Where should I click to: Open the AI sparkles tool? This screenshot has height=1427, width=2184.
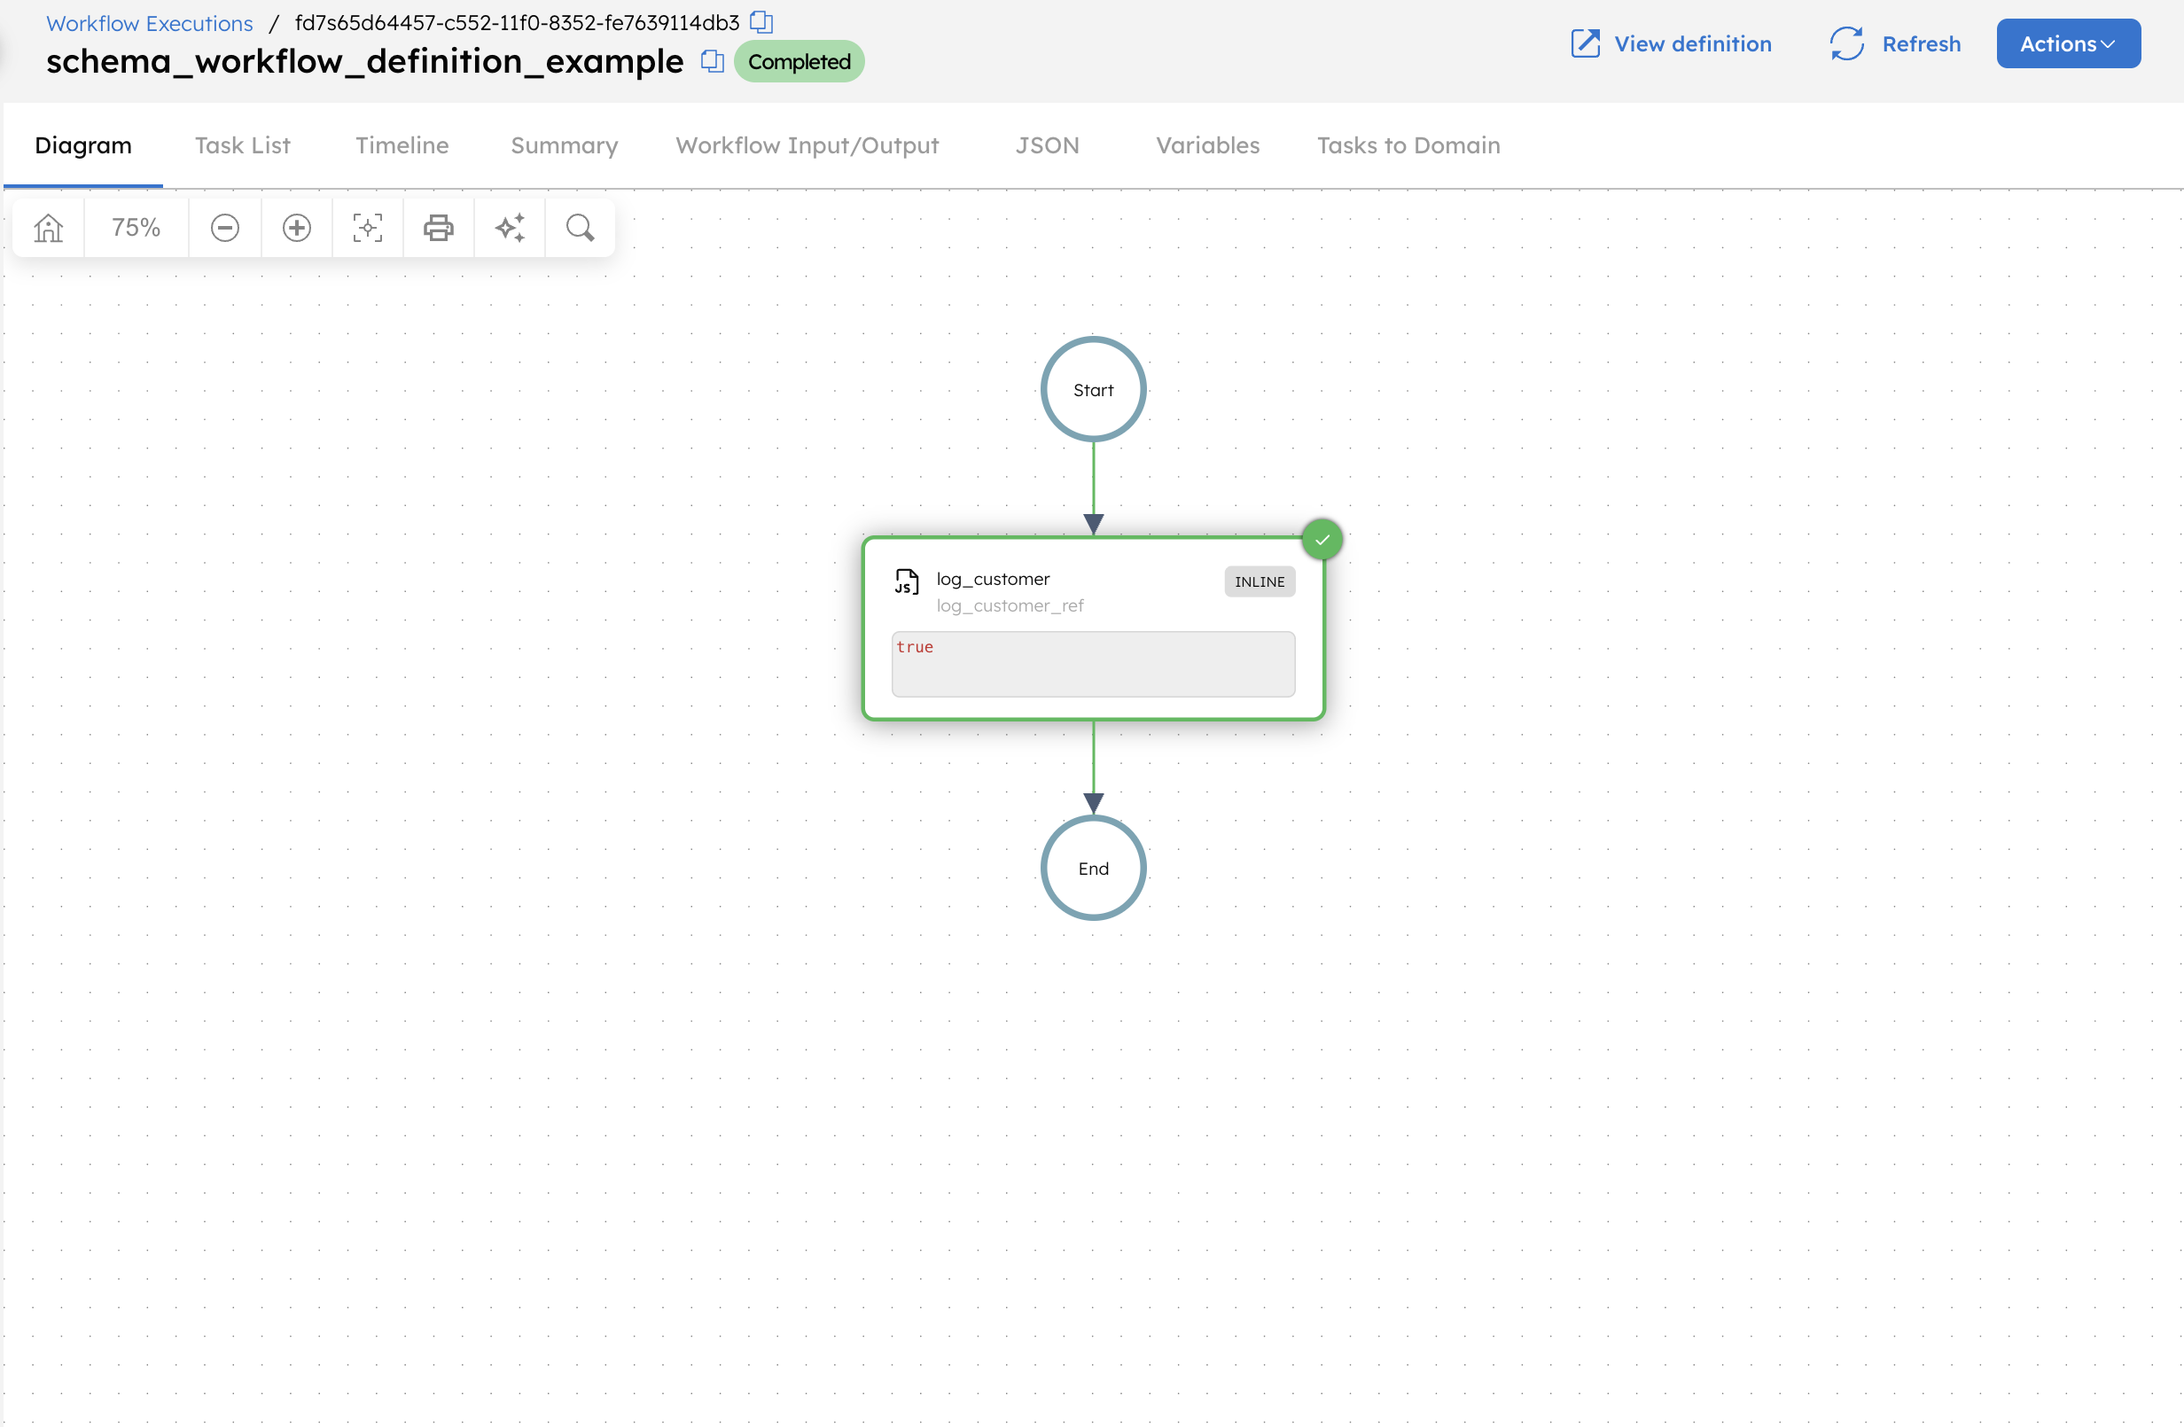click(x=510, y=227)
